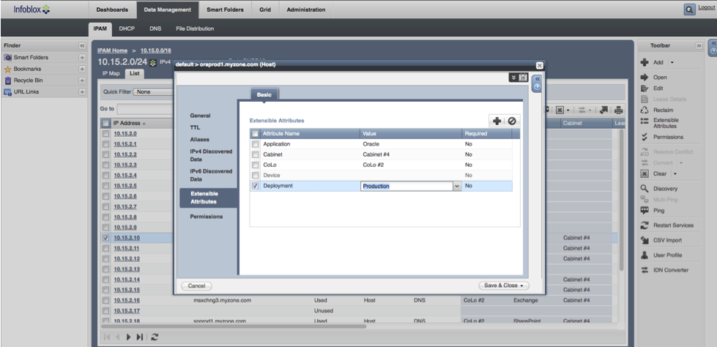
Task: Click the network icon beside 10.15.2.0/24
Action: click(x=153, y=62)
